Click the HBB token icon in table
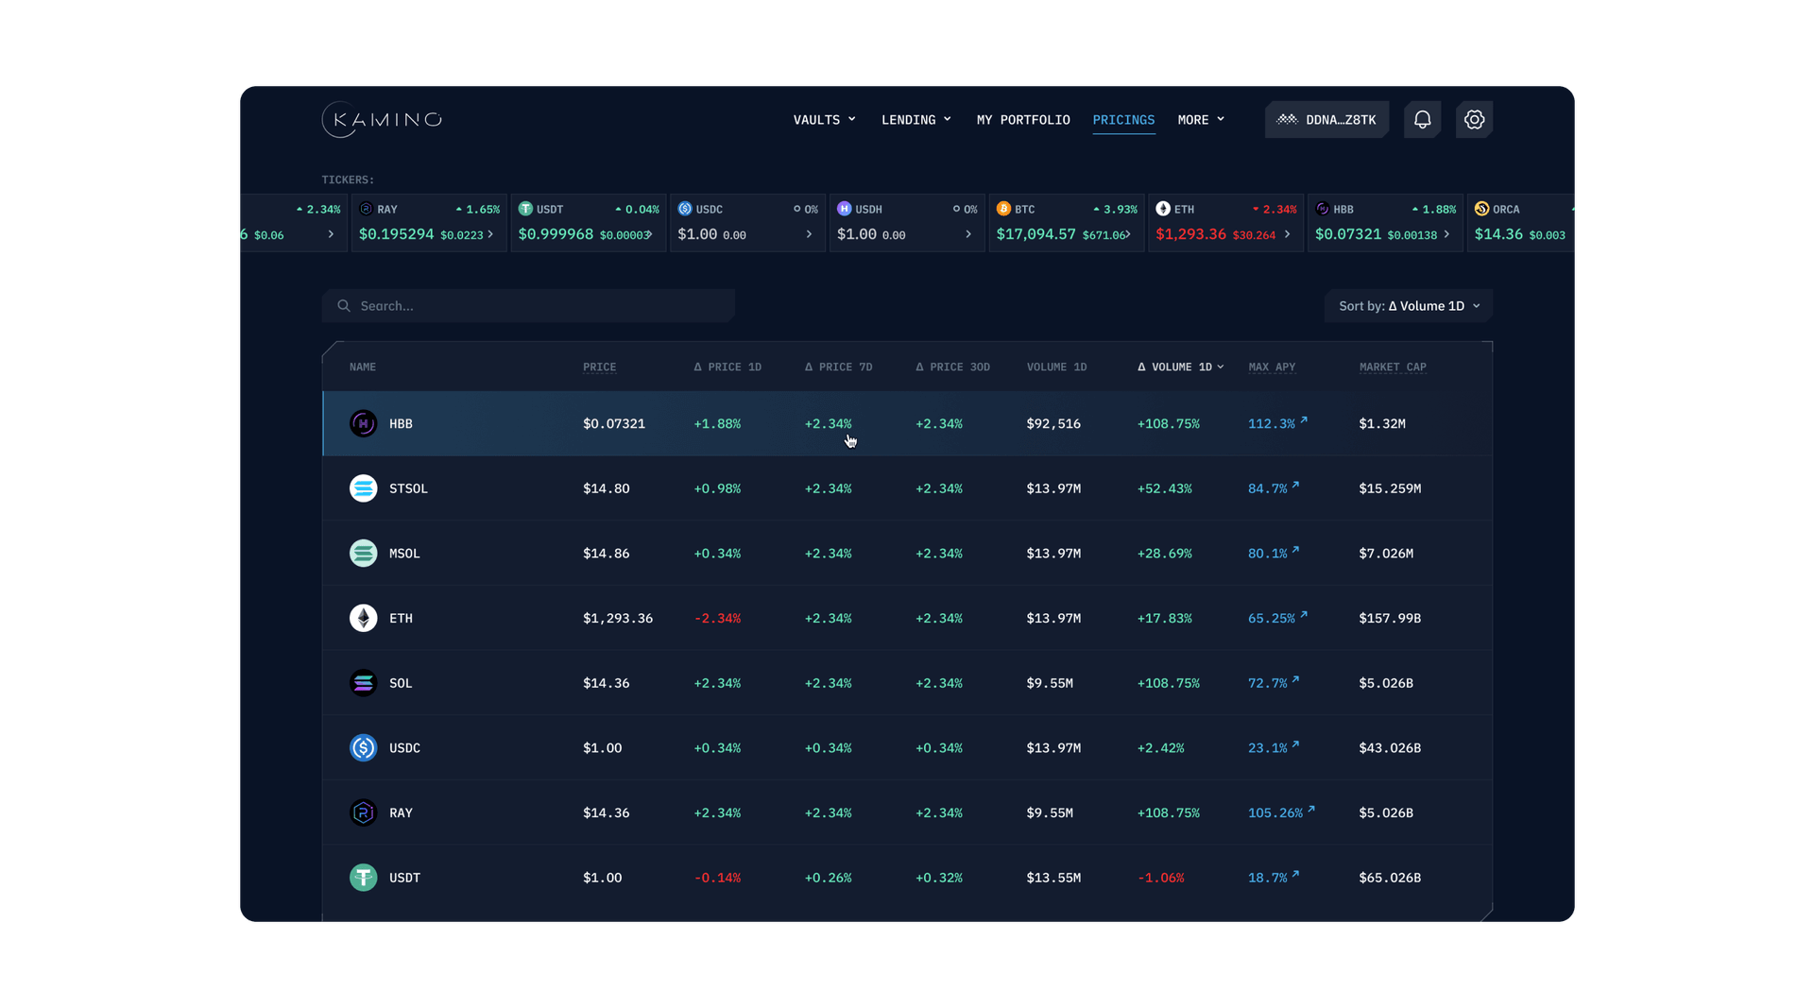This screenshot has width=1814, height=1008. [363, 423]
